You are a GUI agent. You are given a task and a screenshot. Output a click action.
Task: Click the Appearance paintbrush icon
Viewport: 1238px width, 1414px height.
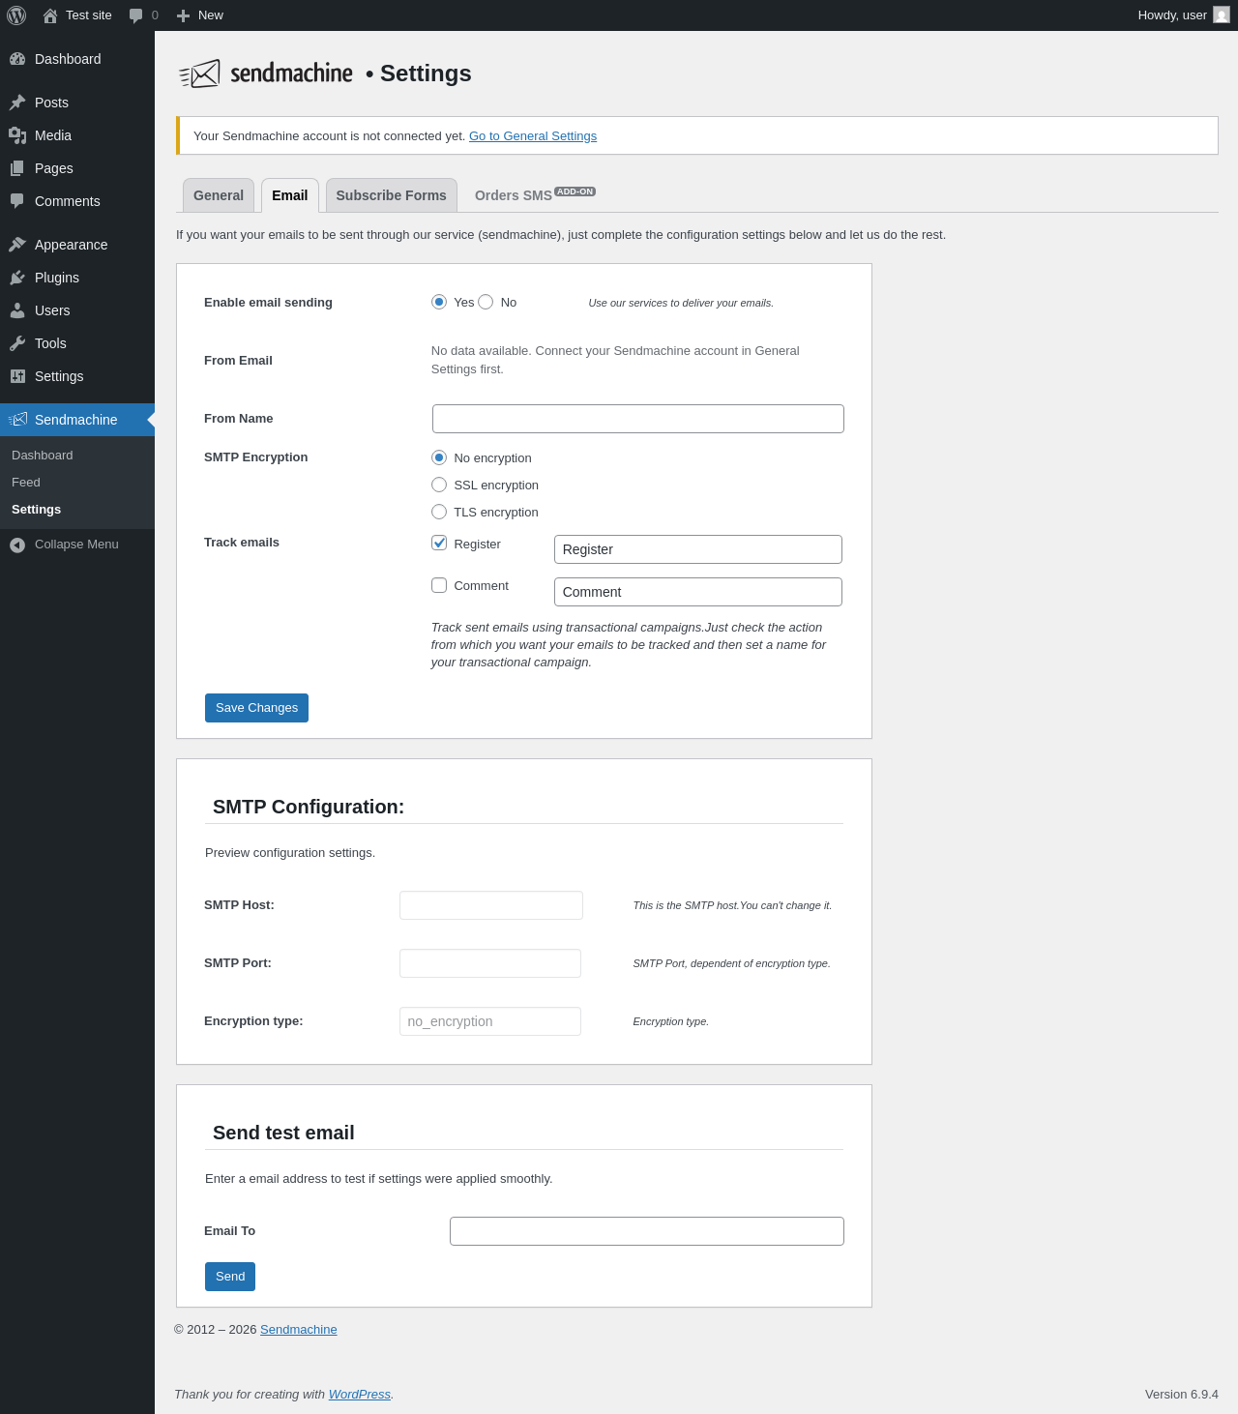pos(17,245)
